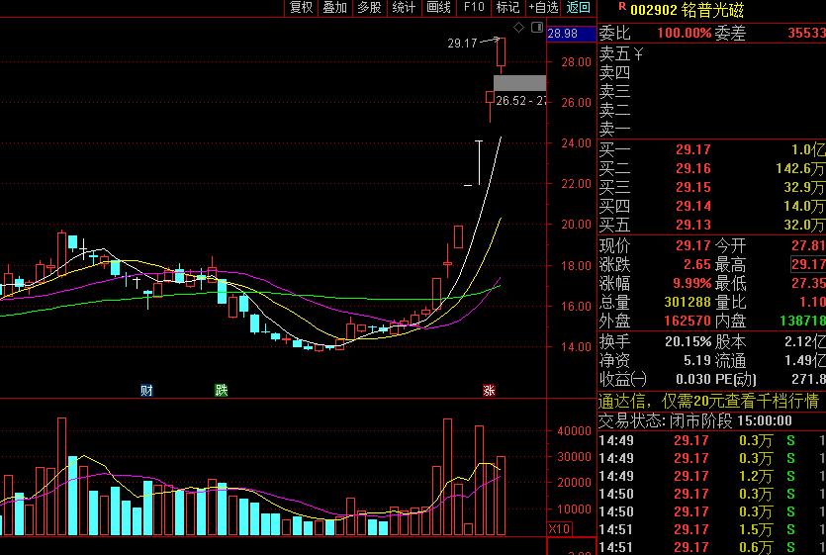Click the diamond icon above the chart
Screen dimensions: 826x555
coord(519,28)
